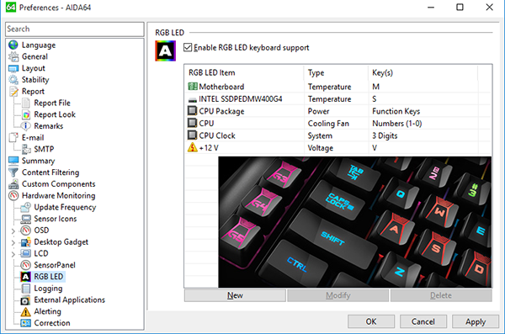Toggle Enable RGB LED keyboard support checkbox
Image resolution: width=505 pixels, height=334 pixels.
[x=188, y=48]
